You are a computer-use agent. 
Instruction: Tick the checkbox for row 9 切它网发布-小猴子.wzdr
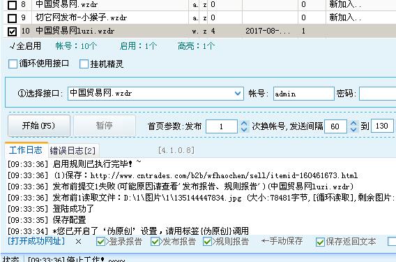(12, 18)
